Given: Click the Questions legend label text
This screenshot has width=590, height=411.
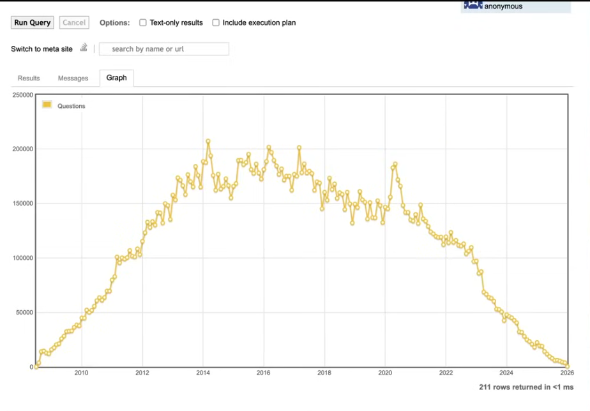Looking at the screenshot, I should (x=71, y=107).
